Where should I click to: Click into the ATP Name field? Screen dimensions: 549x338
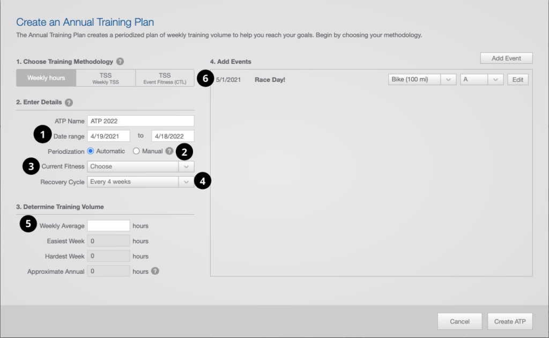click(140, 121)
